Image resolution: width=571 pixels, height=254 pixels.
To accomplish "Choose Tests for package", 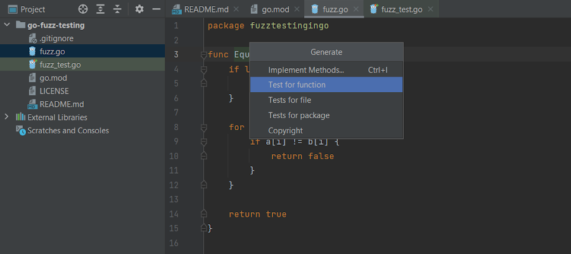I will pos(326,115).
